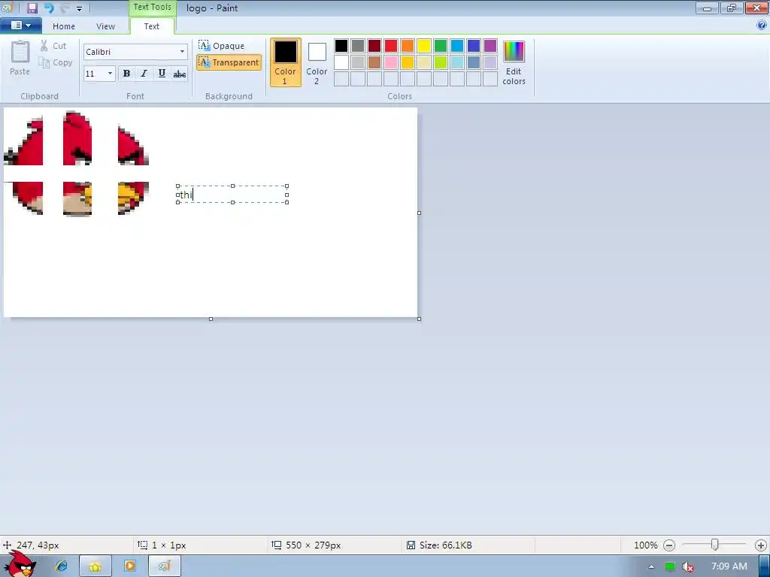Image resolution: width=770 pixels, height=577 pixels.
Task: Select the Text ribbon tab
Action: [152, 26]
